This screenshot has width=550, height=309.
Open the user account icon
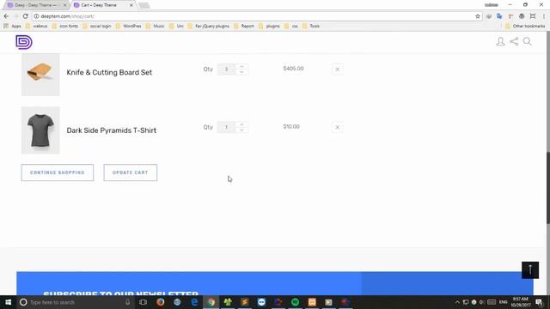[500, 42]
